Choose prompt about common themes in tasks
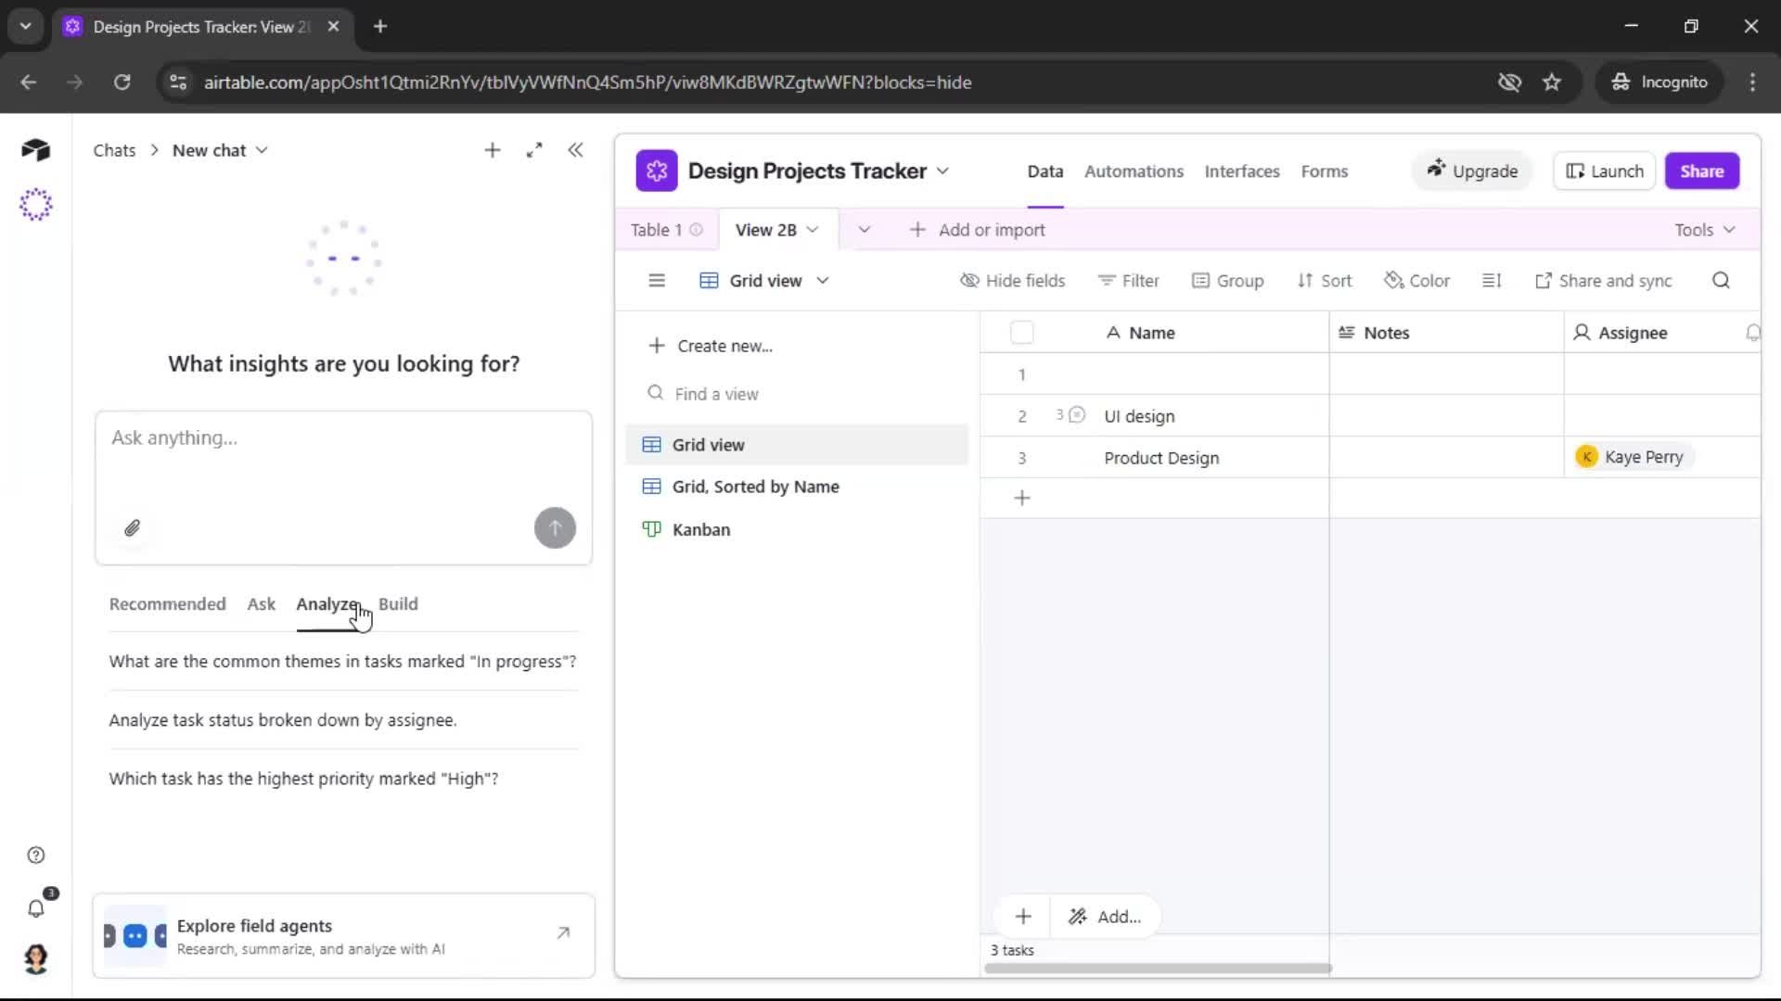The width and height of the screenshot is (1781, 1001). click(342, 662)
